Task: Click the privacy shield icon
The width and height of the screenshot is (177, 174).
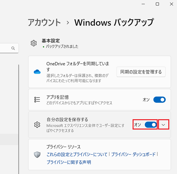Action: [37, 155]
